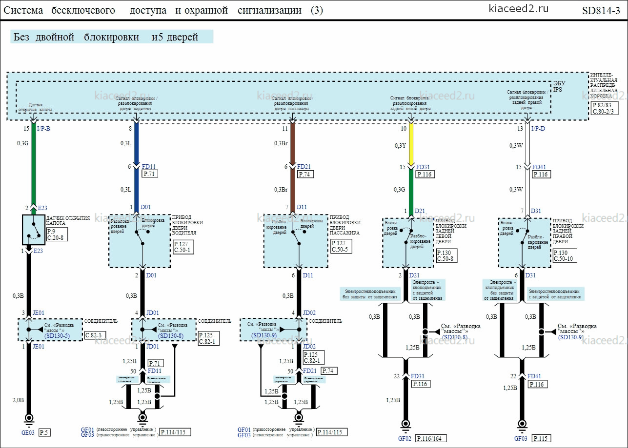
Task: Click the blue 0,3L wire below pin 8
Action: pos(136,144)
